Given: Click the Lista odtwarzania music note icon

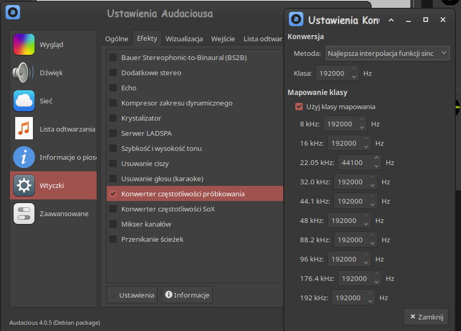Looking at the screenshot, I should pos(24,129).
